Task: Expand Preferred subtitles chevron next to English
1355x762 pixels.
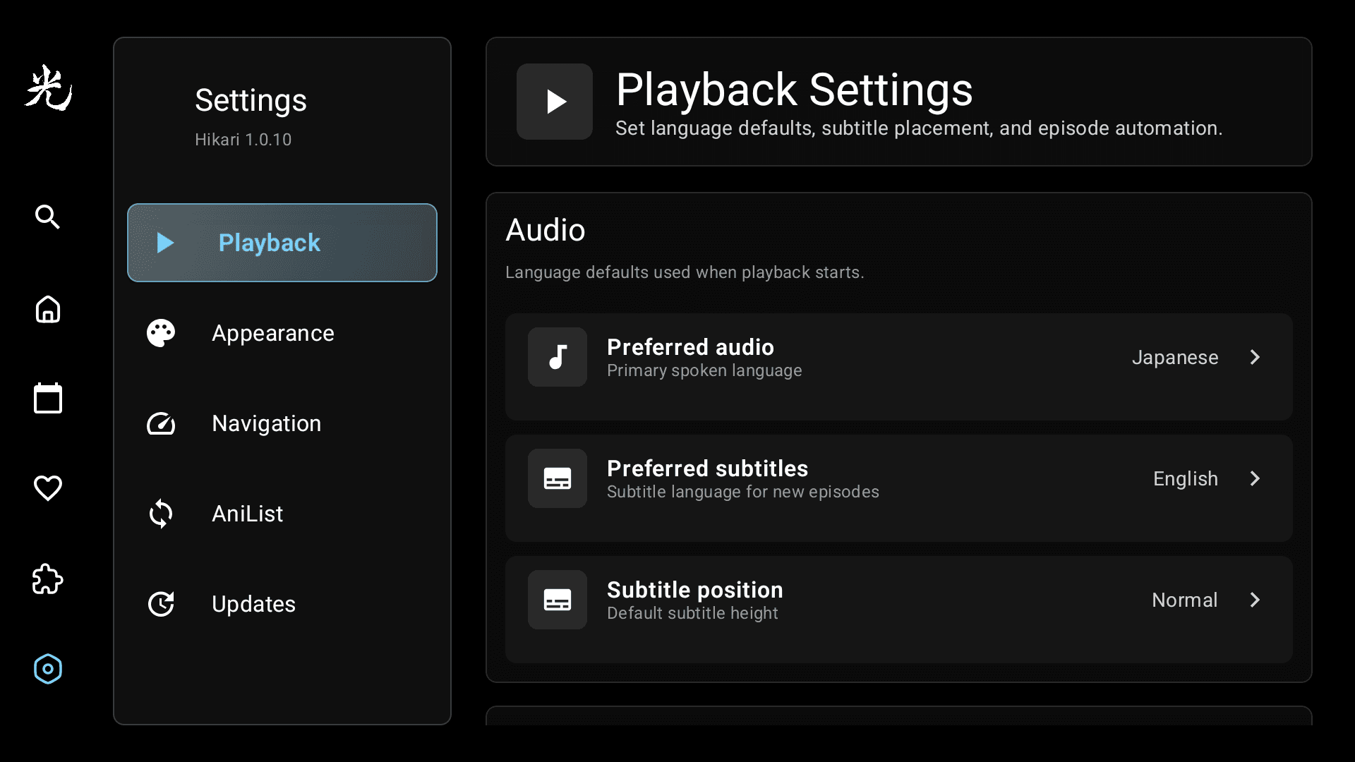Action: point(1255,478)
